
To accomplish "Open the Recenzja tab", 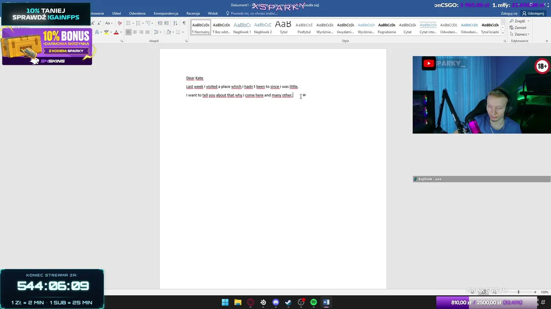I will [193, 13].
